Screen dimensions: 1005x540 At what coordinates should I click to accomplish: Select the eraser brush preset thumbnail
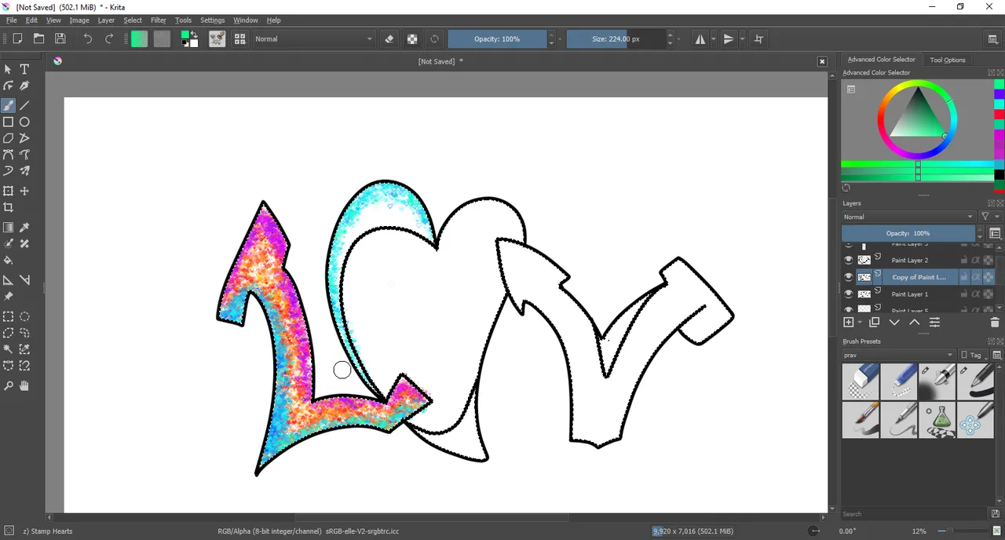tap(861, 381)
